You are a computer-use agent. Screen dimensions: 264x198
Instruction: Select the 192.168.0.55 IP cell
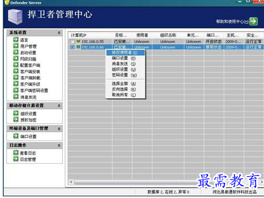point(93,41)
